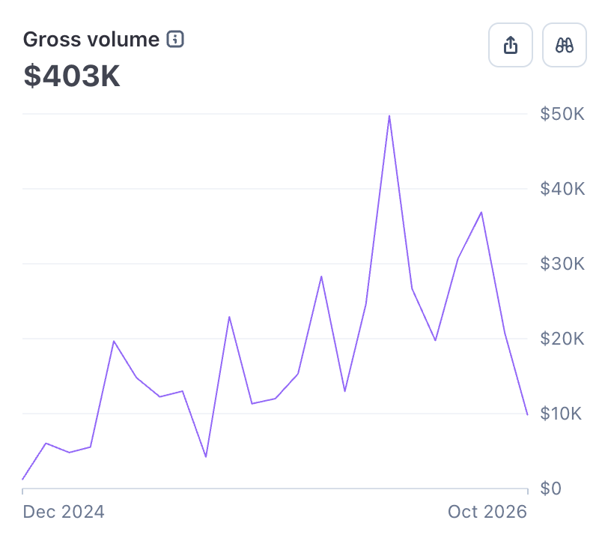The width and height of the screenshot is (608, 541).
Task: Click the Gross volume title
Action: point(91,39)
